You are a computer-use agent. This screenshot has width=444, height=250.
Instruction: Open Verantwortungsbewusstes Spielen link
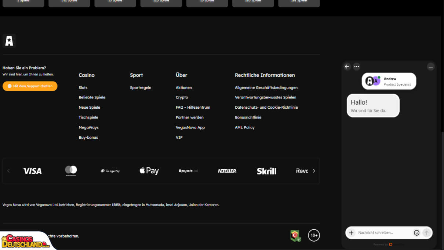point(266,97)
